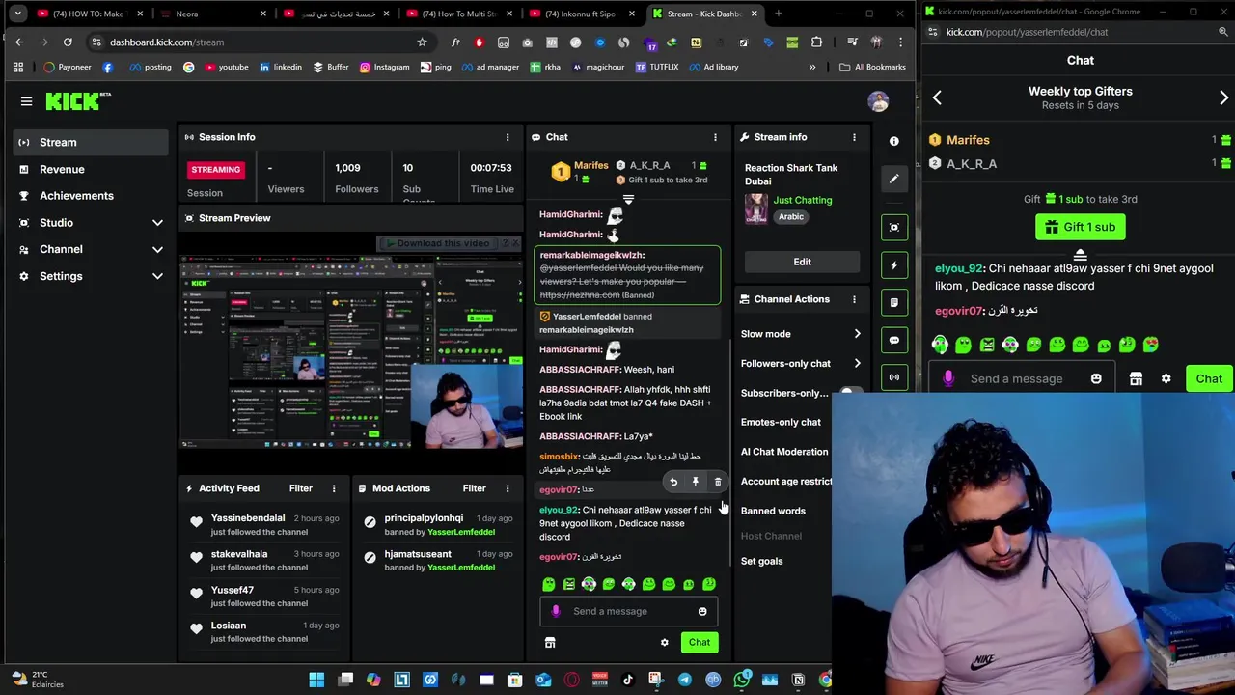Click the popout green Chat send button
Viewport: 1235px width, 695px height.
coord(1209,379)
